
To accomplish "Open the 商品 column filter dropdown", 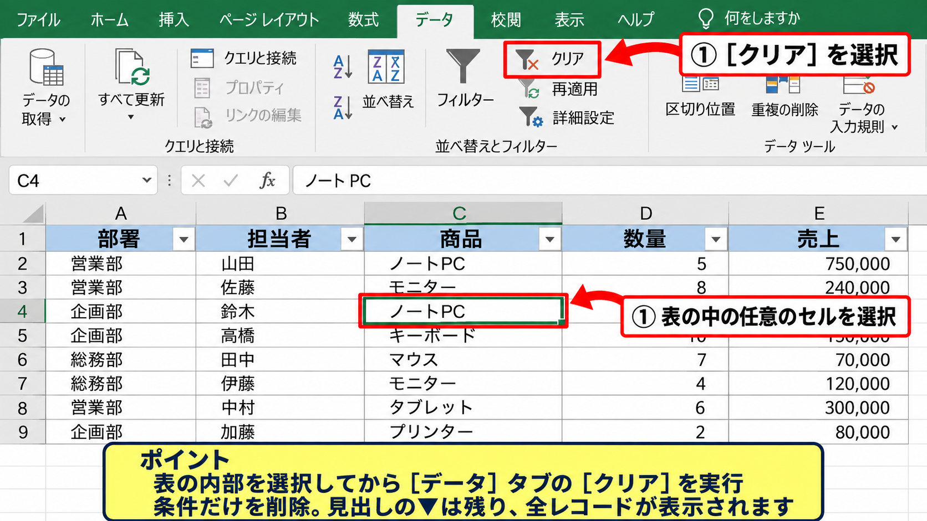I will (550, 240).
